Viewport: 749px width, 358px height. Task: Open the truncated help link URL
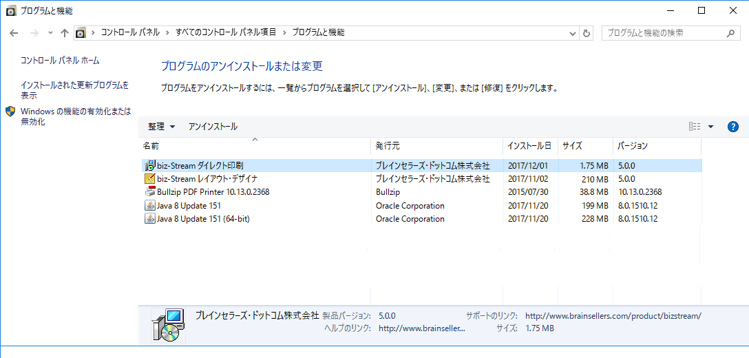coord(422,328)
